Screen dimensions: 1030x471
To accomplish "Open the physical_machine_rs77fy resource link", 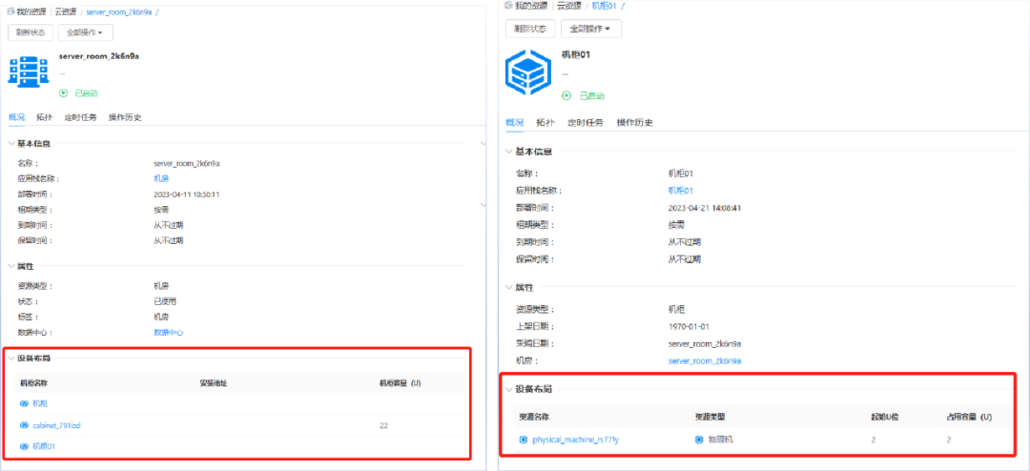I will (x=575, y=440).
